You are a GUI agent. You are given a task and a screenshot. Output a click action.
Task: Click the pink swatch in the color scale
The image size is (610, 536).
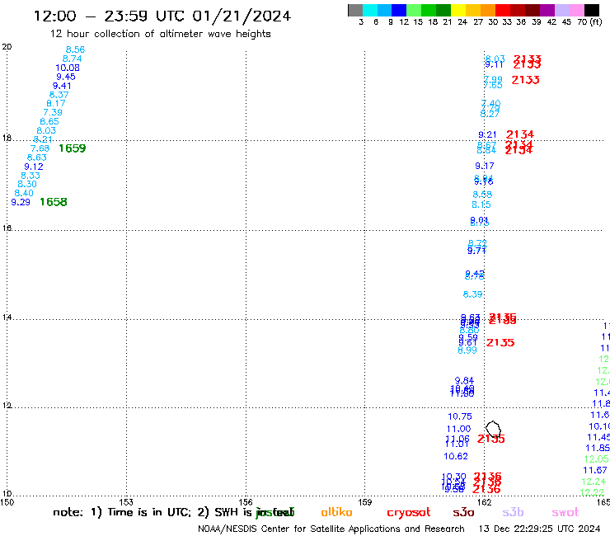click(x=577, y=10)
